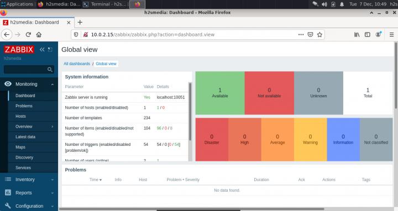Click the Not classified severity tile
This screenshot has width=398, height=211.
pyautogui.click(x=376, y=140)
